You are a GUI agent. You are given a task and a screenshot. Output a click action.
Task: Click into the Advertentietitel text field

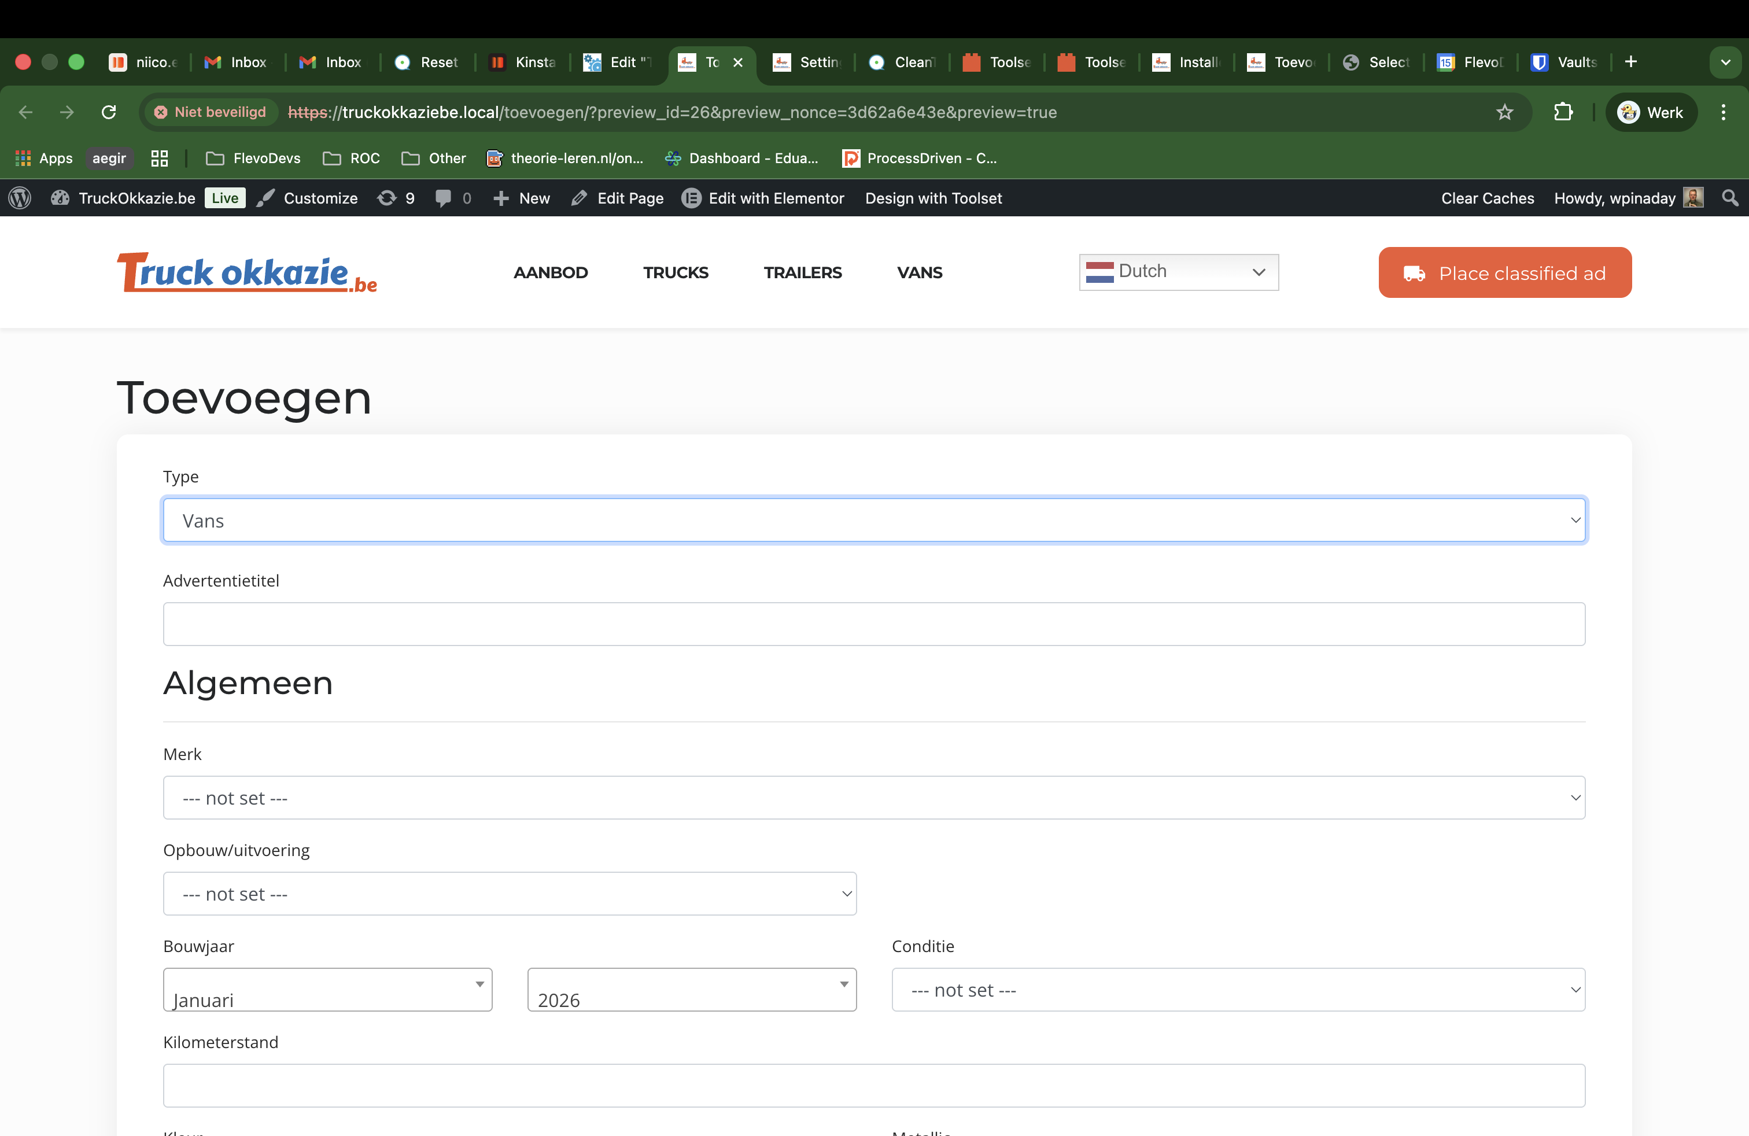pos(874,624)
